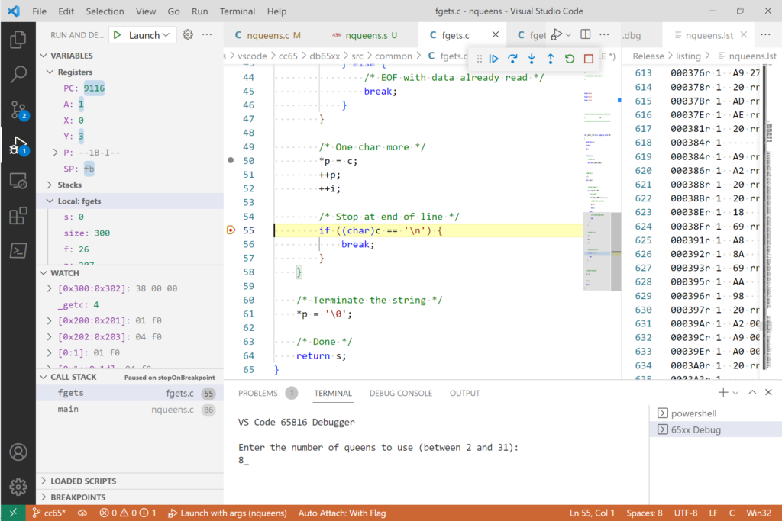
Task: Open the Run and Debug view icon
Action: (18, 146)
